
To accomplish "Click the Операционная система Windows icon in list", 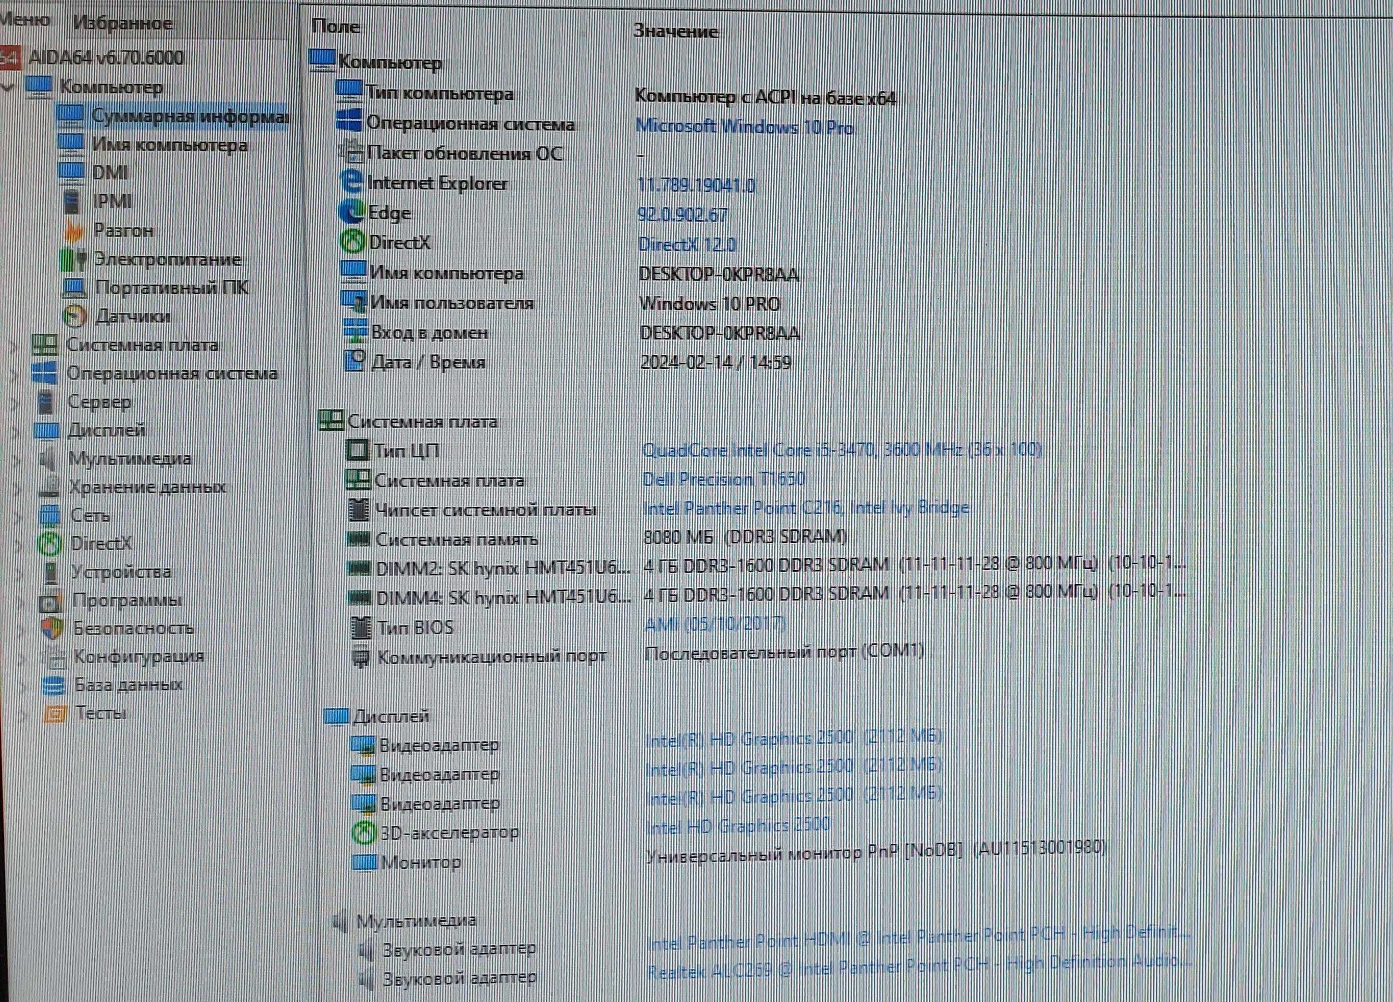I will 350,121.
